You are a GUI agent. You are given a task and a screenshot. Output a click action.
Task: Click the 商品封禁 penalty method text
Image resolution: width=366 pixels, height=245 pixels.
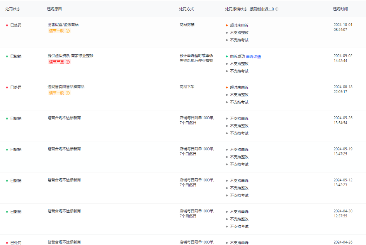tap(187, 25)
